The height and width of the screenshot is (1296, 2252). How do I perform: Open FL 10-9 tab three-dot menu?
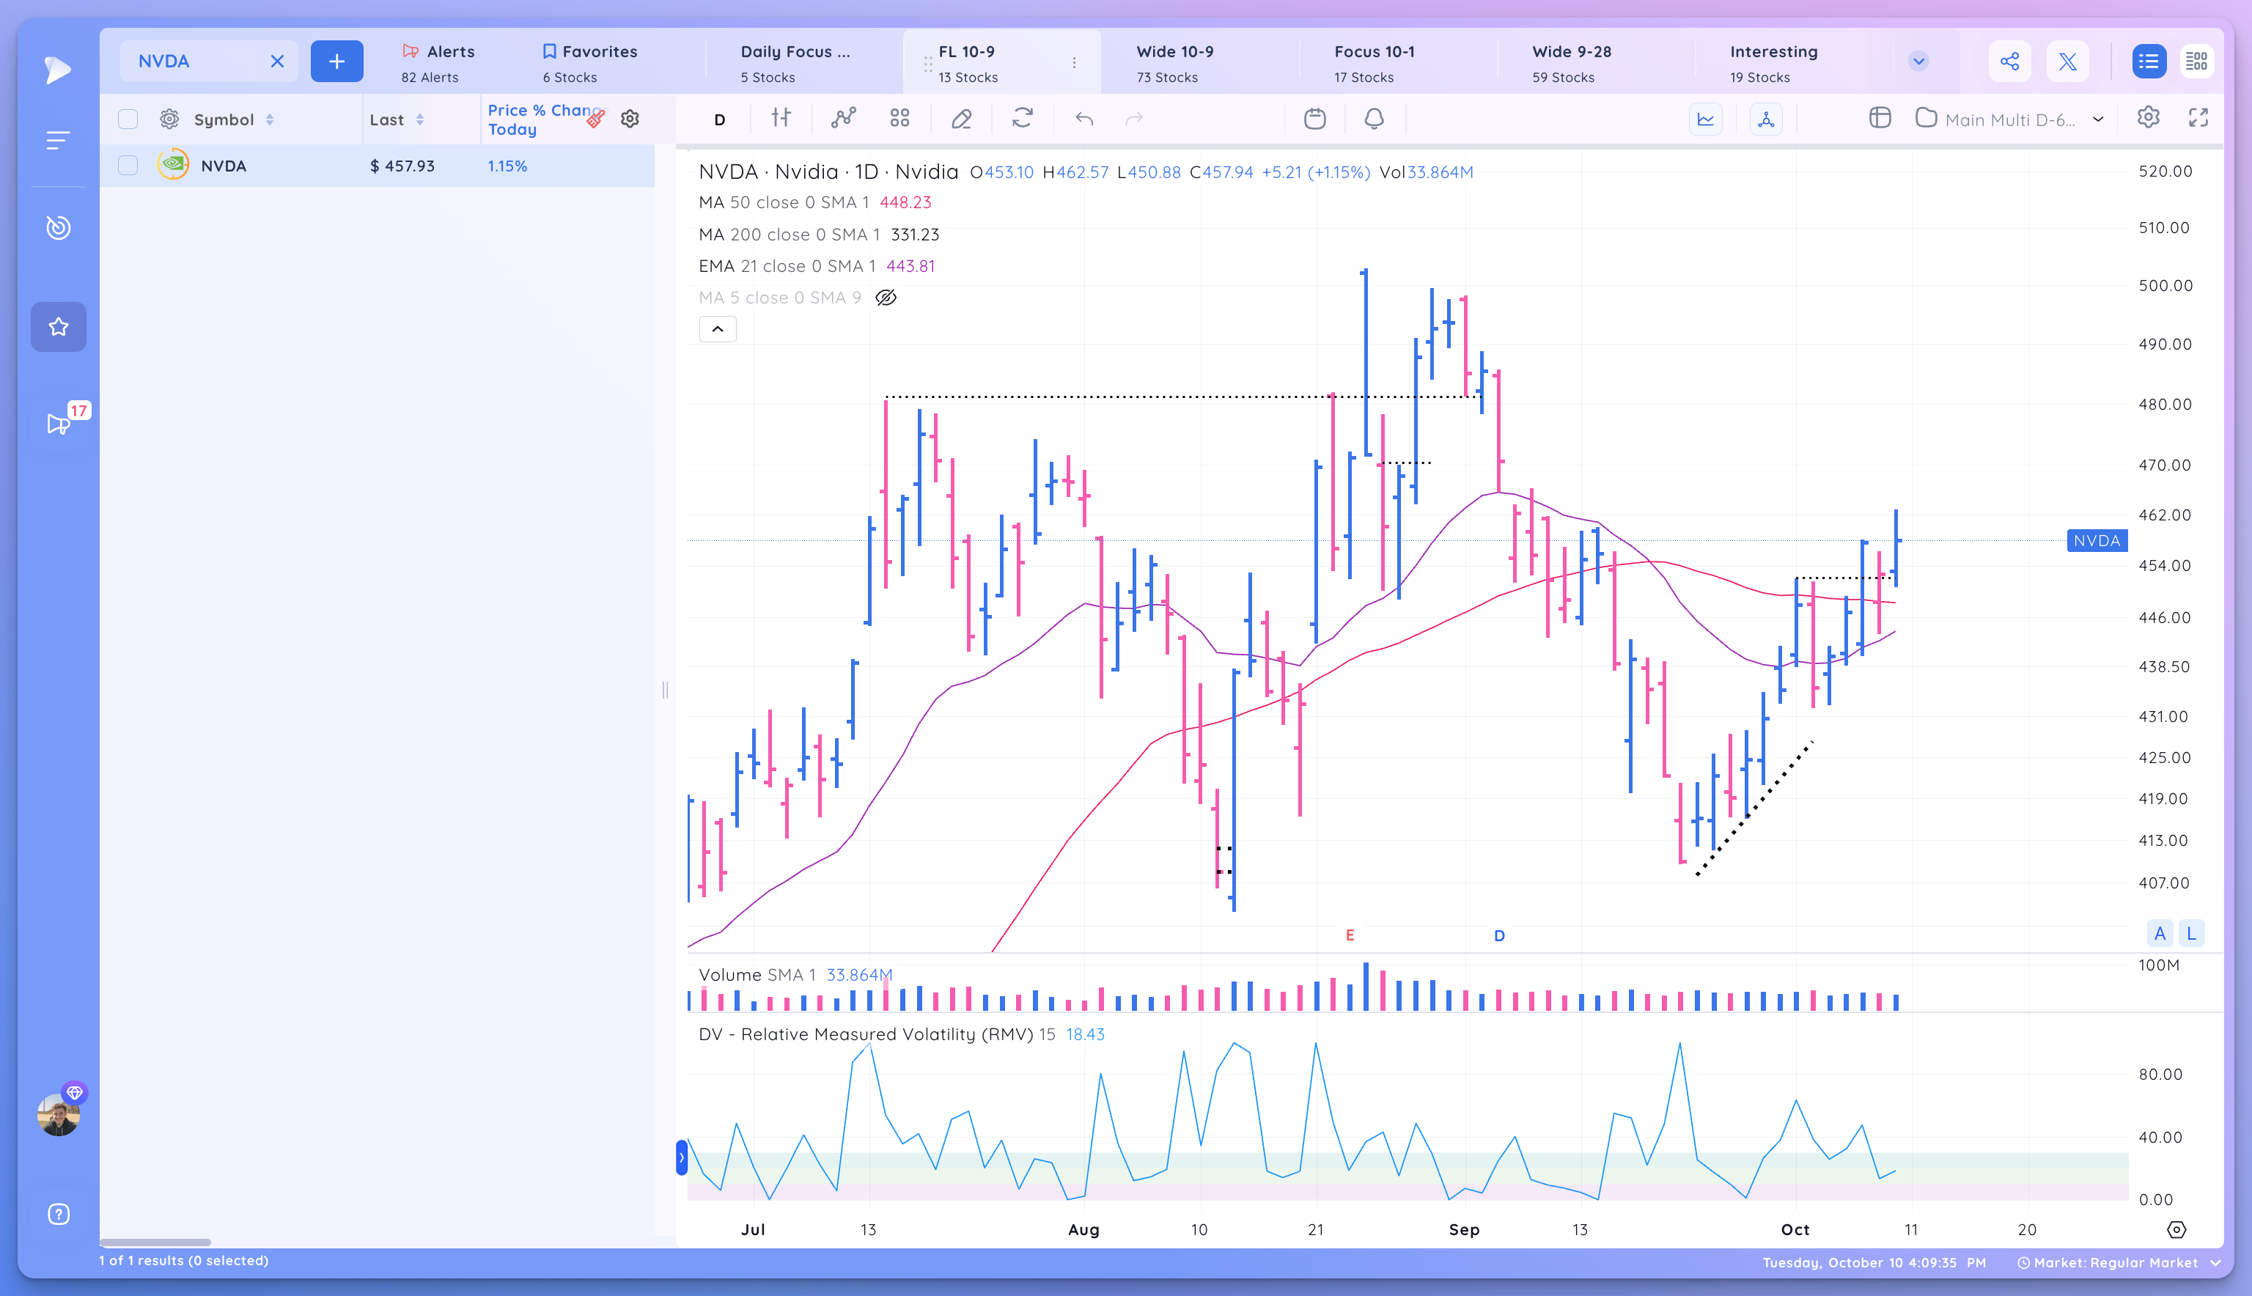pyautogui.click(x=1075, y=62)
